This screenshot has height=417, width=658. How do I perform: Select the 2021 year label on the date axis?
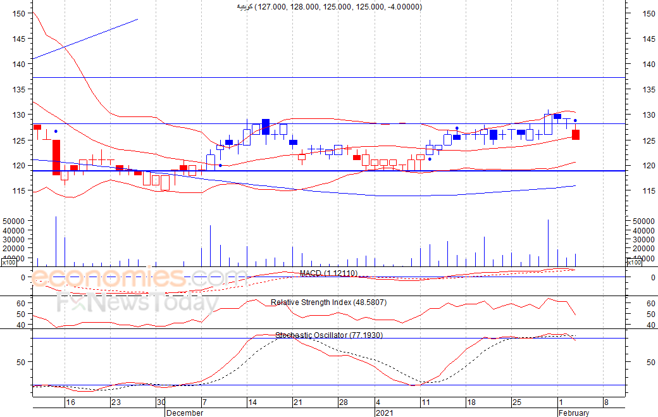(385, 413)
